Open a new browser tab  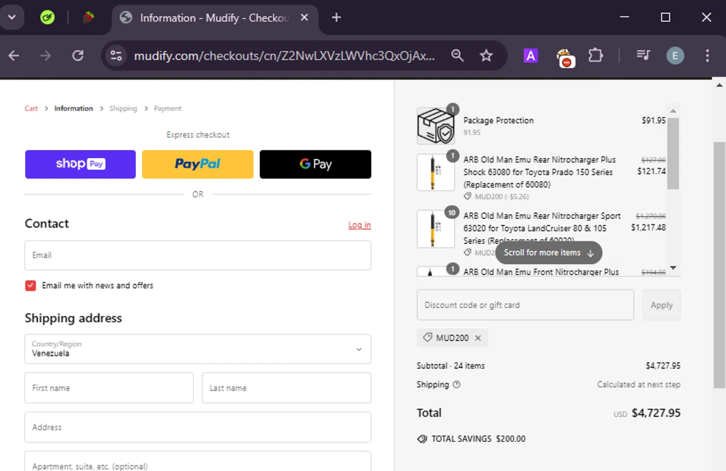click(x=336, y=17)
